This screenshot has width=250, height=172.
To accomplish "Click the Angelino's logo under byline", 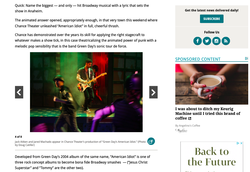I will pos(181,131).
